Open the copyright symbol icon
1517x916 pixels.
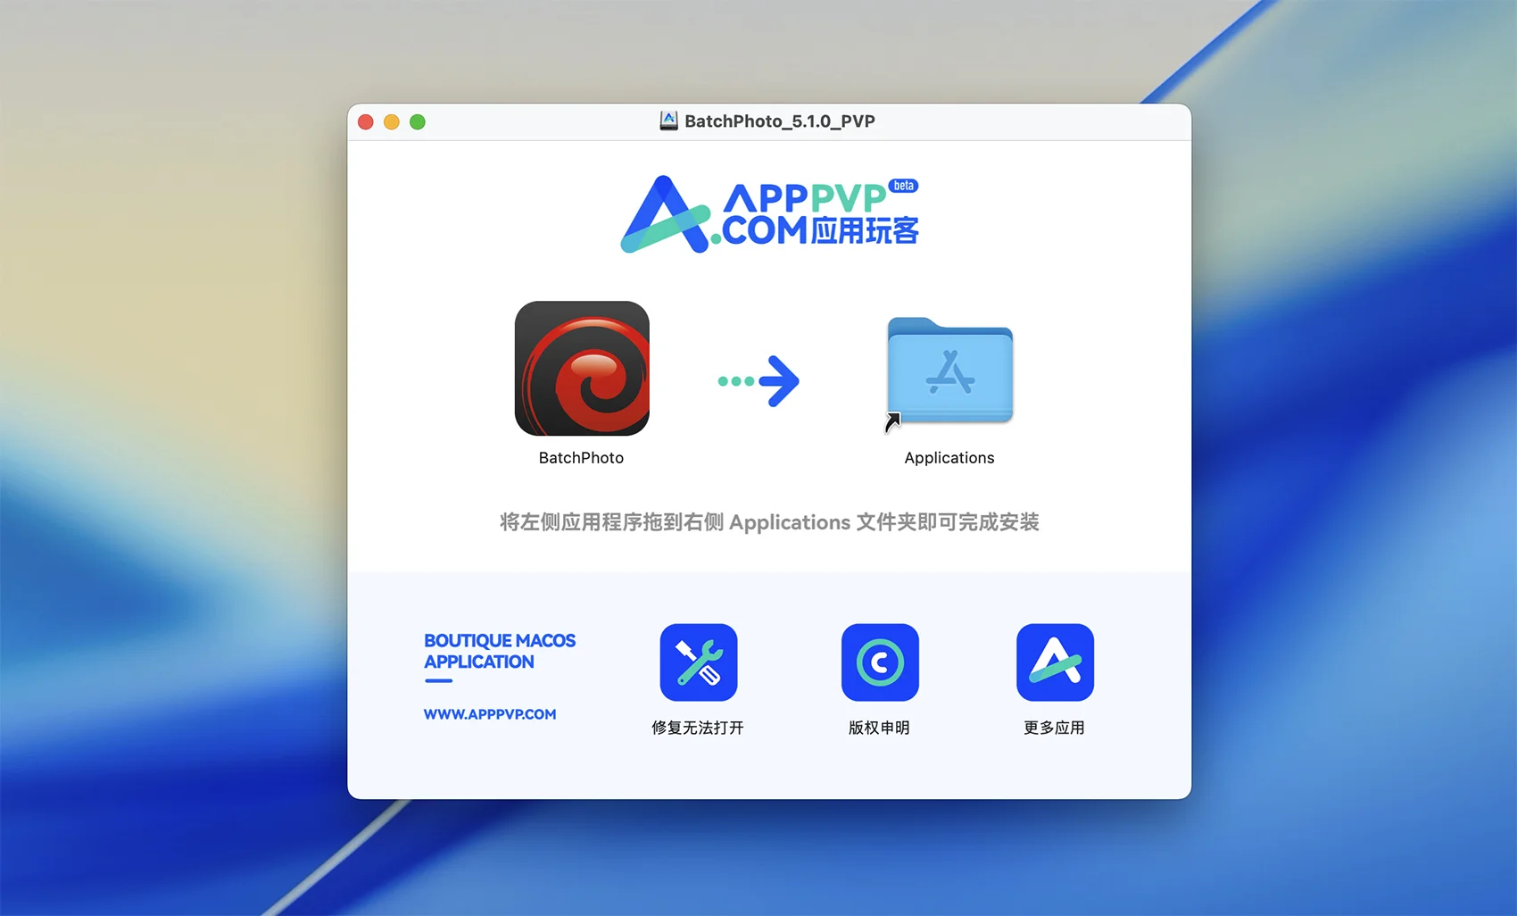tap(879, 662)
